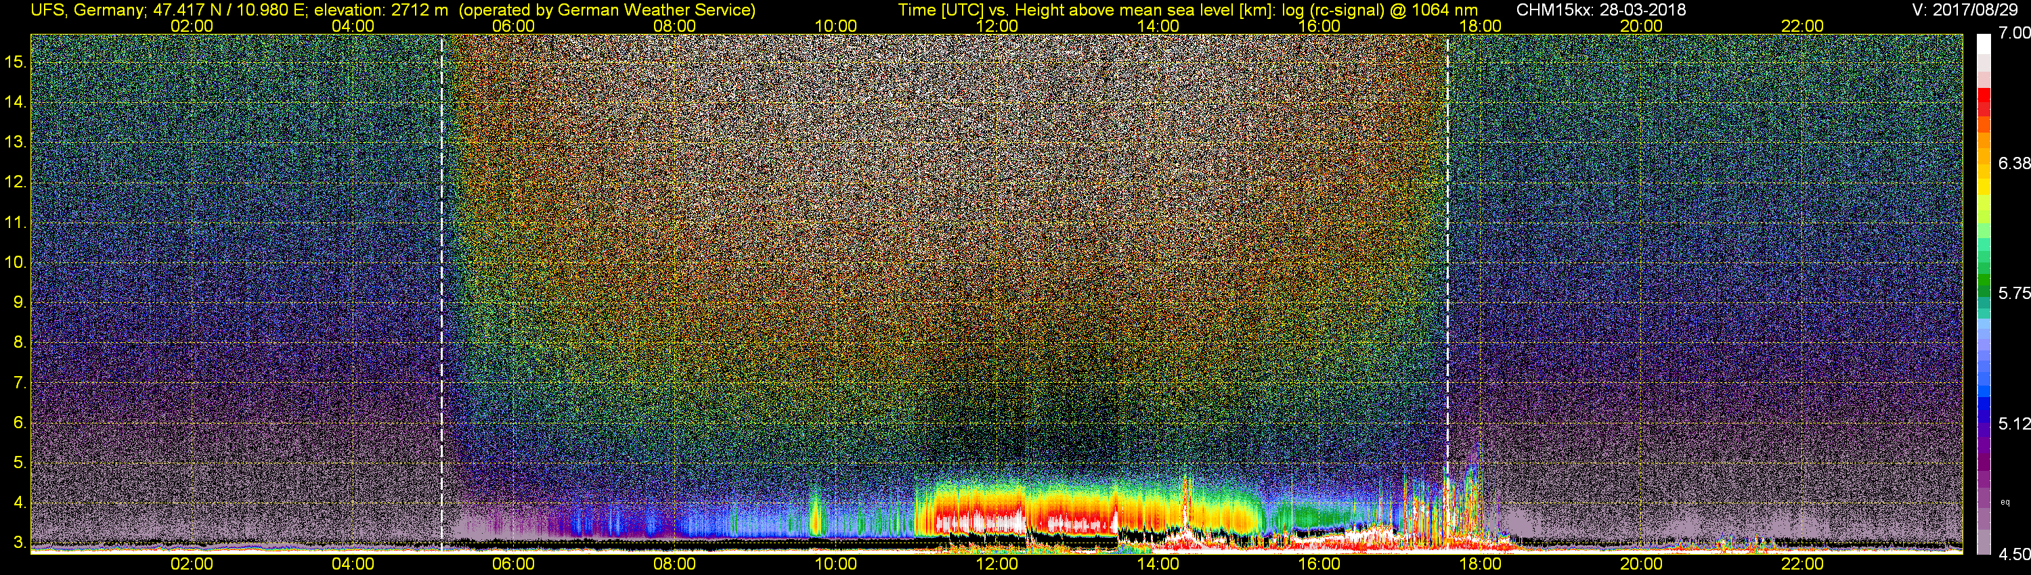The width and height of the screenshot is (2031, 575).
Task: Click the small "eq" label beside the colorbar
Action: [2005, 503]
